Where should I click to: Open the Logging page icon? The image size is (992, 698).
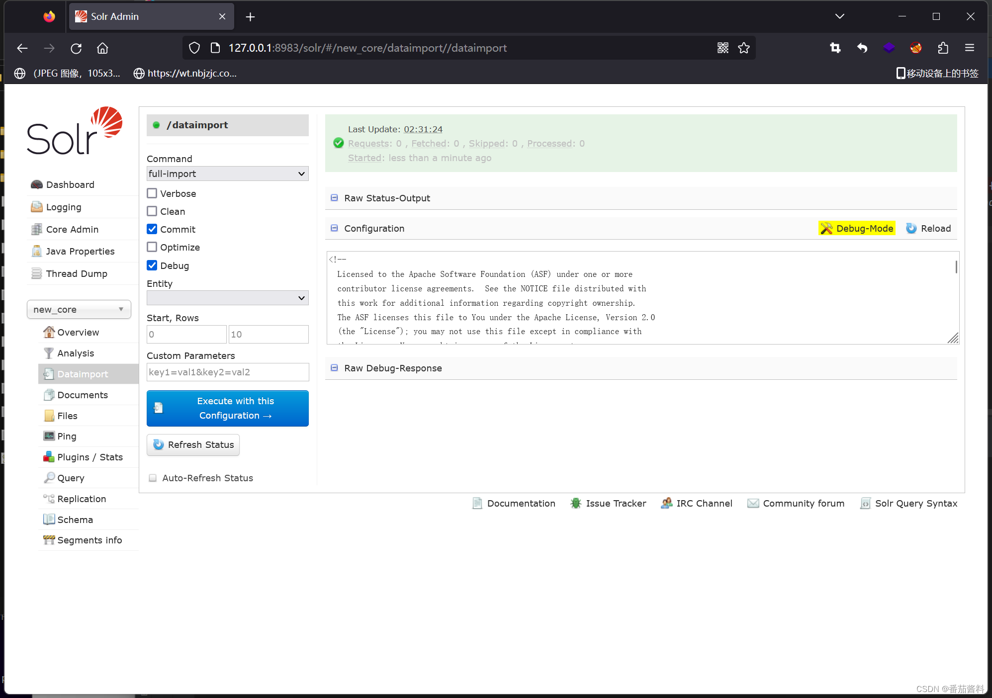click(x=36, y=207)
